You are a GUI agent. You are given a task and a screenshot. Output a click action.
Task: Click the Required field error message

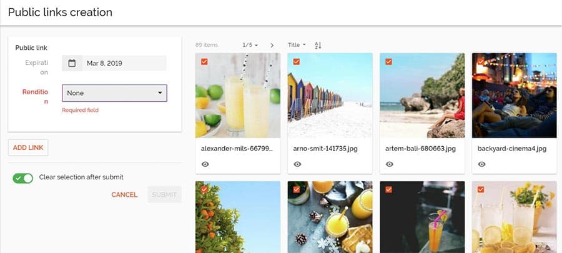click(x=80, y=111)
